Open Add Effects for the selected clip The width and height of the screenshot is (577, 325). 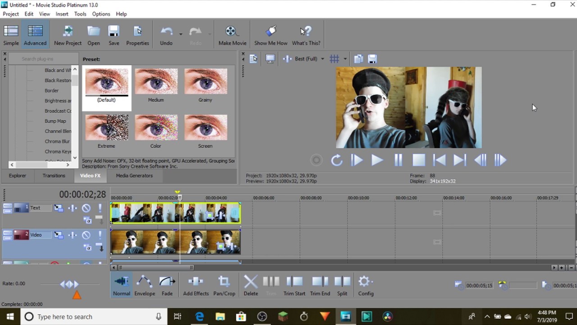[x=196, y=286]
